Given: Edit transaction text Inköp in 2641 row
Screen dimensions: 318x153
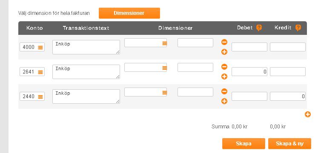Looking at the screenshot, I should [86, 72].
